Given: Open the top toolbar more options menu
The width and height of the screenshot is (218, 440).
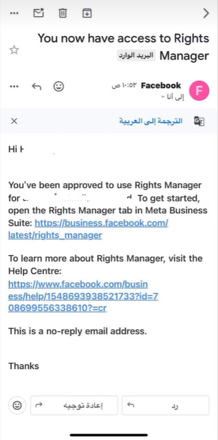Looking at the screenshot, I should tap(14, 13).
